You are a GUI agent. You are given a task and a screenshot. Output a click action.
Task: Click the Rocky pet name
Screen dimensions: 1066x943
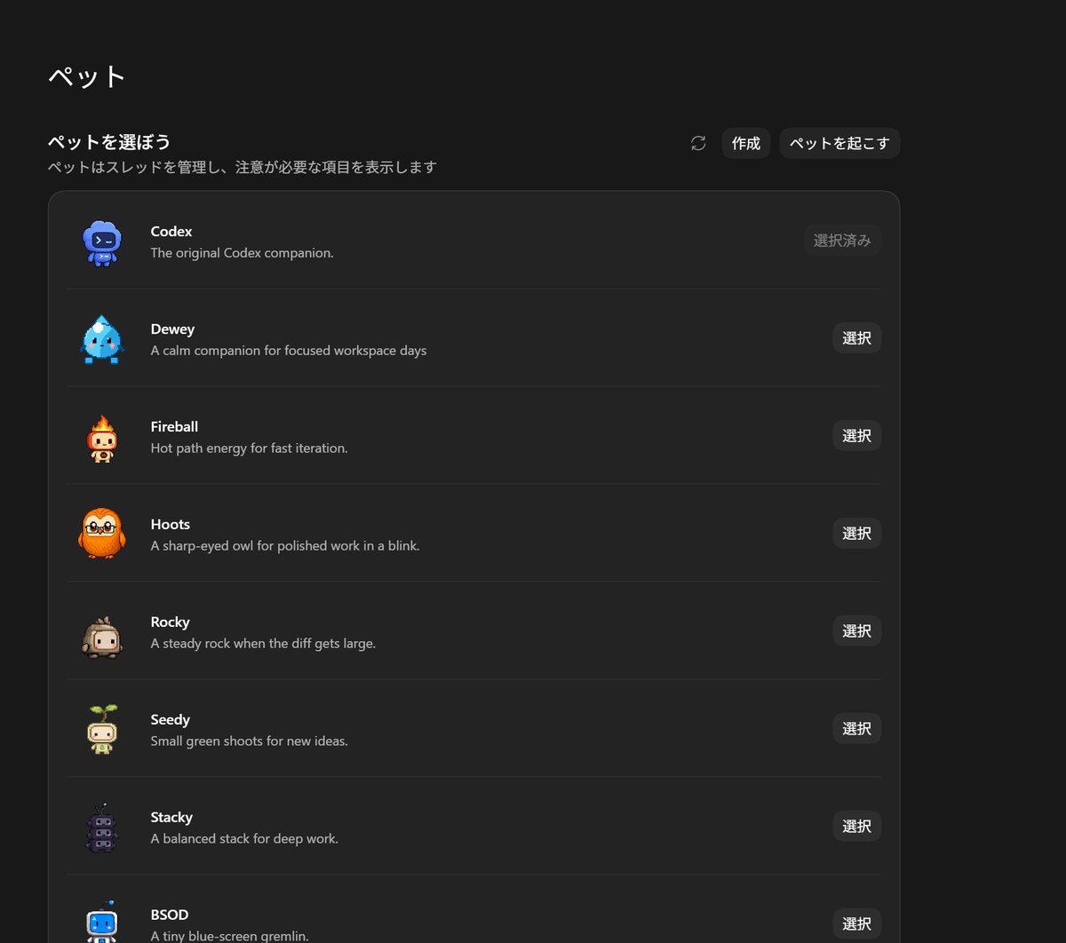[x=170, y=622]
